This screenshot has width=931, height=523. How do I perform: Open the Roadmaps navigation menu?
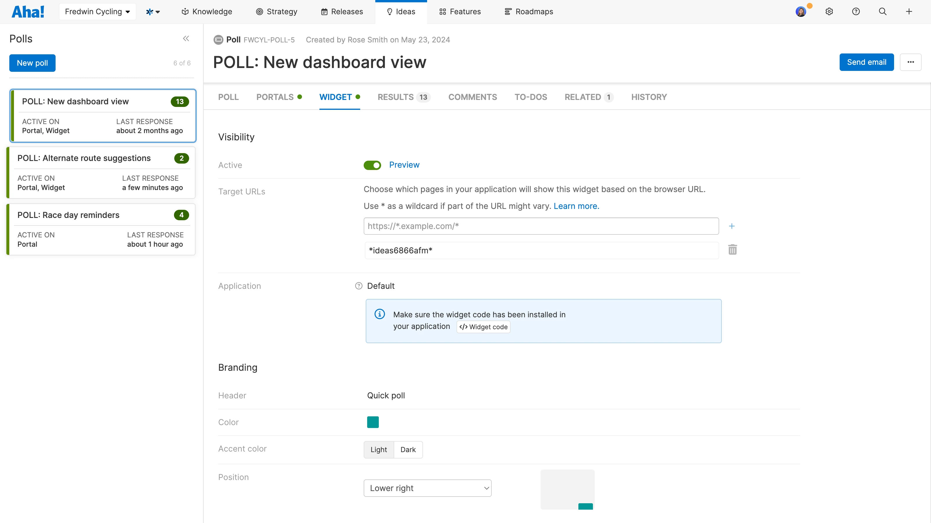pos(529,12)
